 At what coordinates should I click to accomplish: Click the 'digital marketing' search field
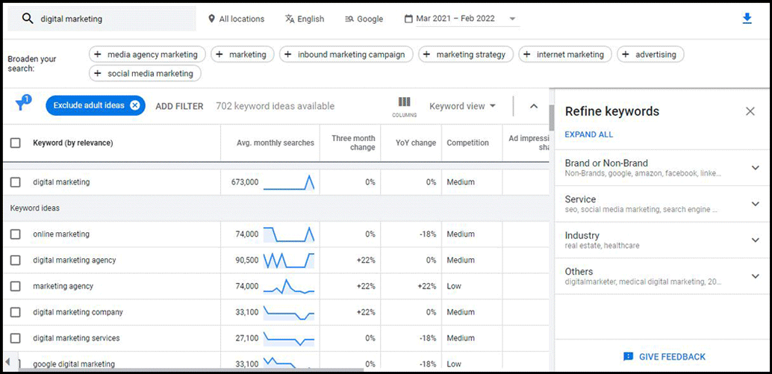tap(112, 19)
